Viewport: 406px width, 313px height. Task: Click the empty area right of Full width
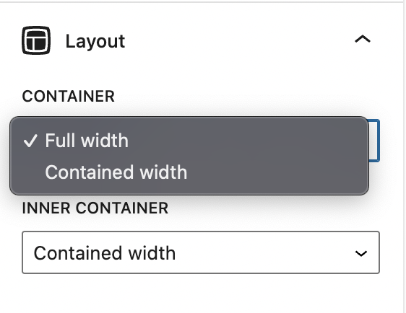coord(246,141)
